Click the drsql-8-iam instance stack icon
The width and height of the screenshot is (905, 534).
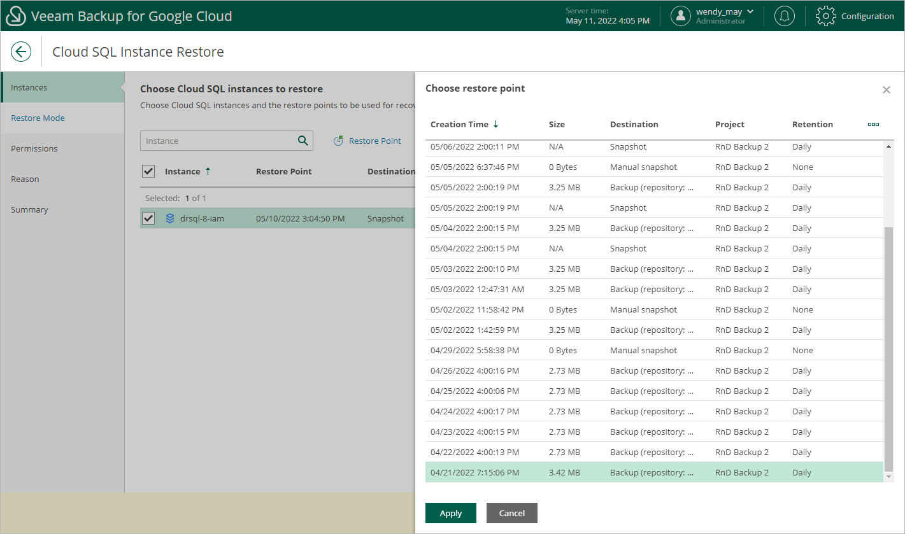[x=170, y=218]
